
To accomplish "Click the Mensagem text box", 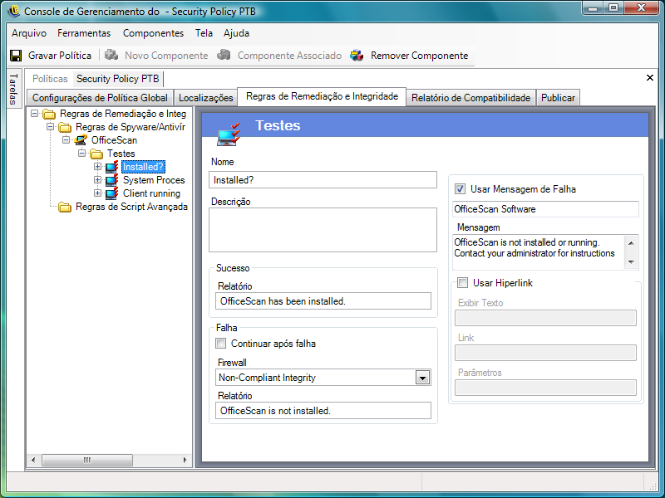I will pyautogui.click(x=545, y=252).
